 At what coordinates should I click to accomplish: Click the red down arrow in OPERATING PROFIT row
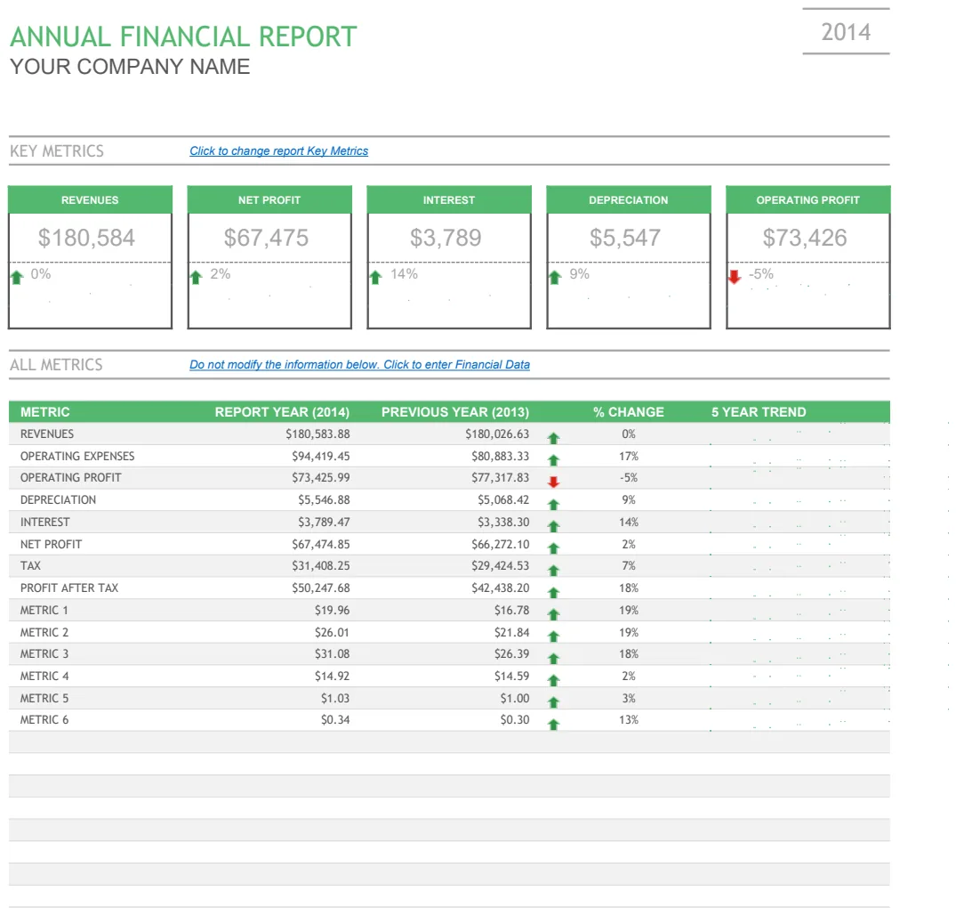(x=554, y=482)
